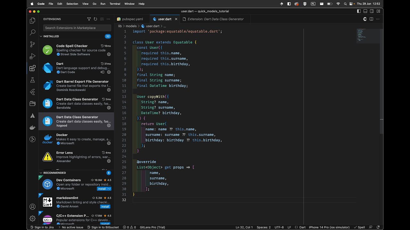
Task: Open editor more actions menu
Action: pos(378,19)
